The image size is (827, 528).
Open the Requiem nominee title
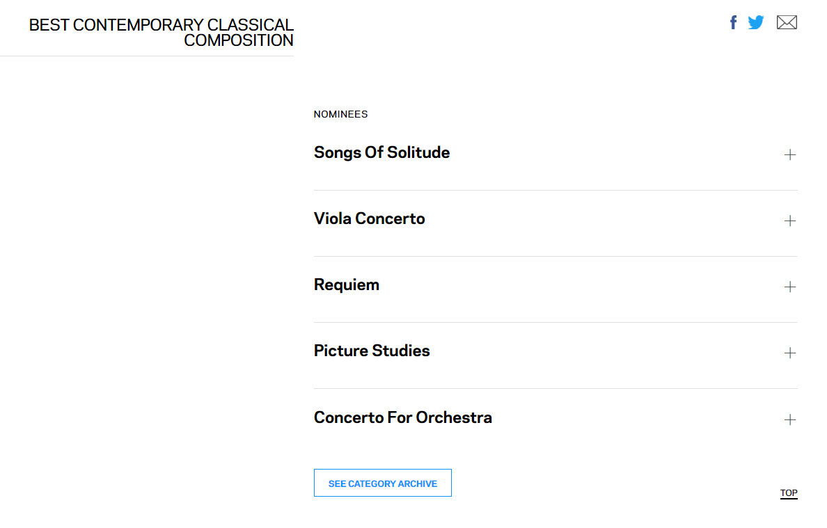[x=347, y=285]
